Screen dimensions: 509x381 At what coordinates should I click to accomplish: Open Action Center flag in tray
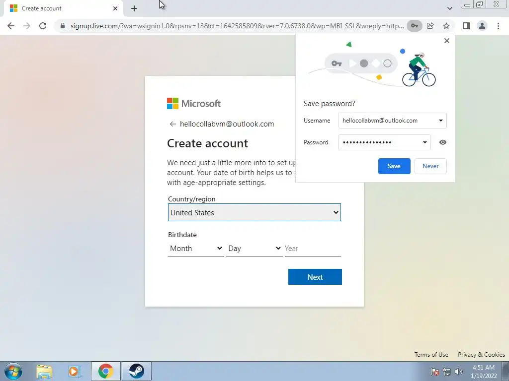434,372
